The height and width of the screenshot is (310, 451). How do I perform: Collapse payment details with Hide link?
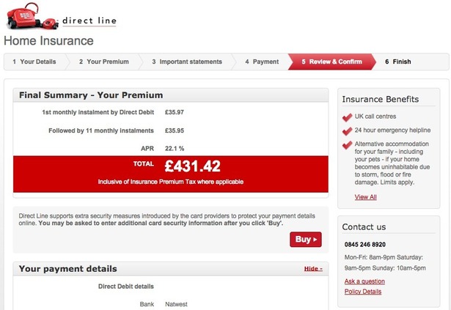(x=313, y=269)
